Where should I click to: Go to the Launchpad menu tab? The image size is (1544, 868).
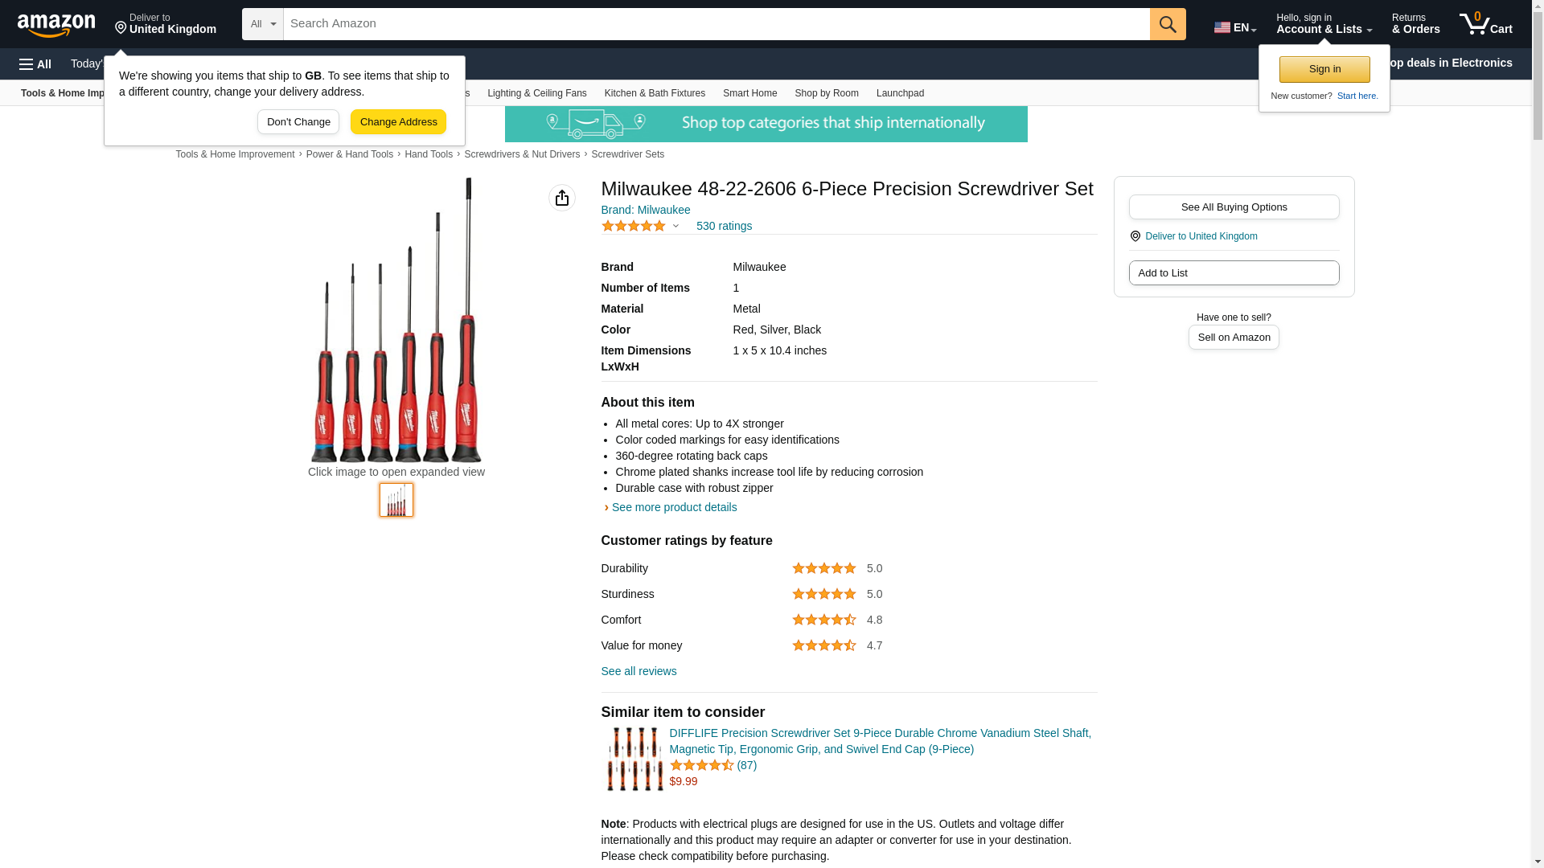point(900,93)
